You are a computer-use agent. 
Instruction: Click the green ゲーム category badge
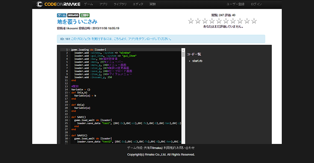[x=62, y=15]
